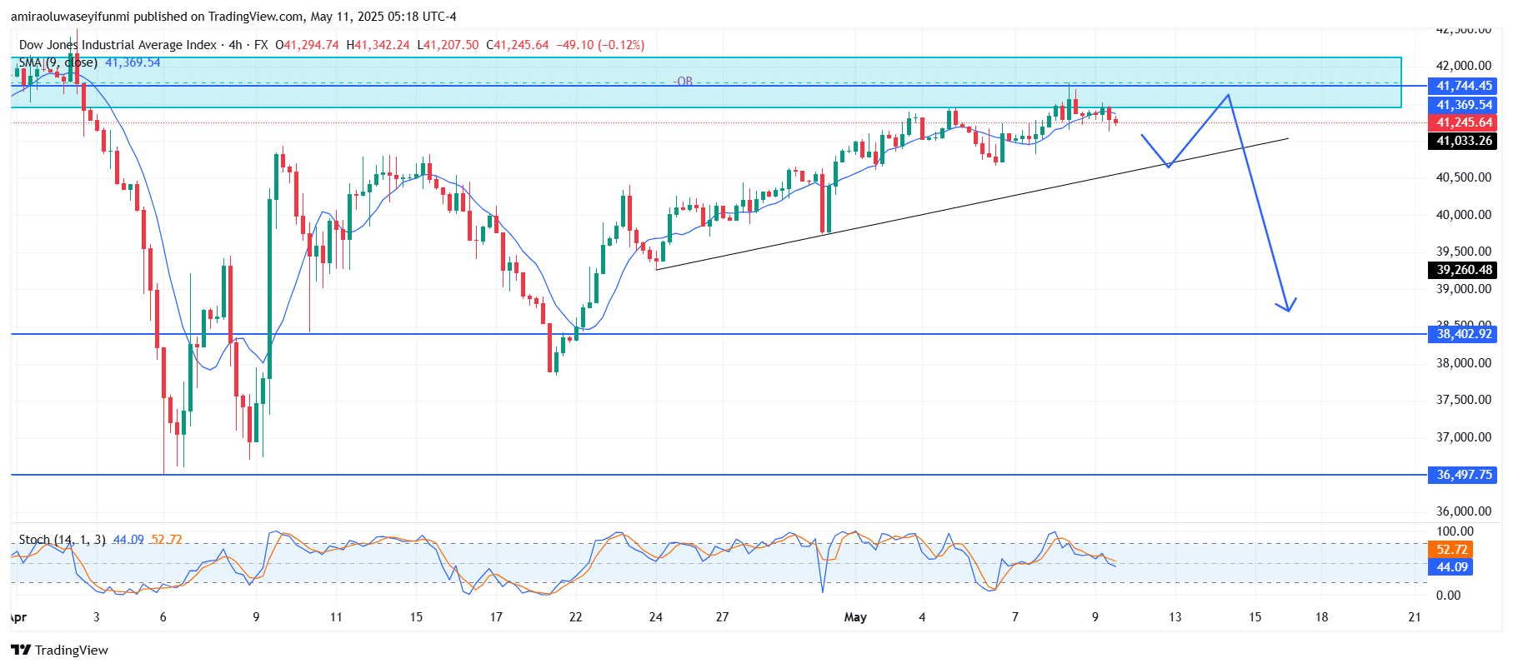This screenshot has width=1513, height=668.
Task: Click the 21 date on the time axis
Action: point(1414,617)
